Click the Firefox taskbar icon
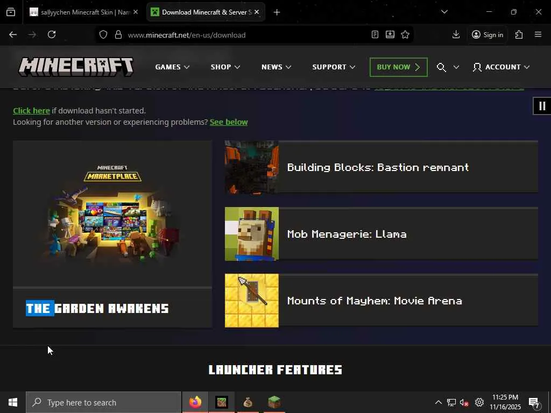 click(195, 402)
